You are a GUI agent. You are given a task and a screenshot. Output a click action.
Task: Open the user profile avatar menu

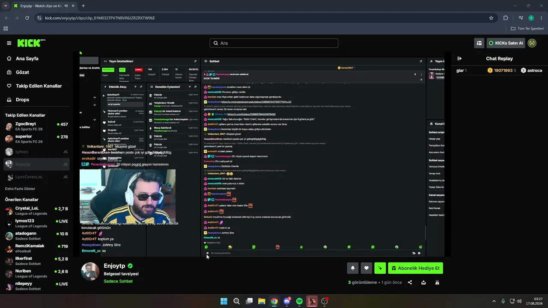532,43
